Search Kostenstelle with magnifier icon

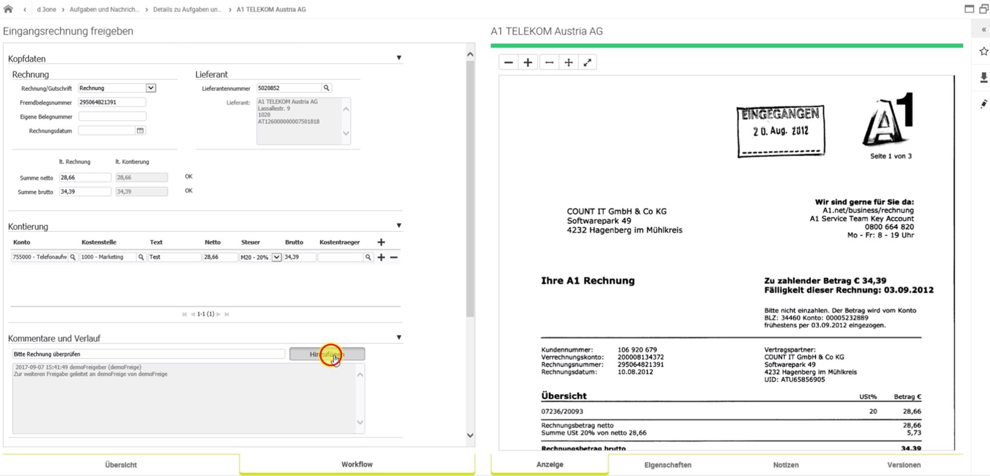point(141,257)
